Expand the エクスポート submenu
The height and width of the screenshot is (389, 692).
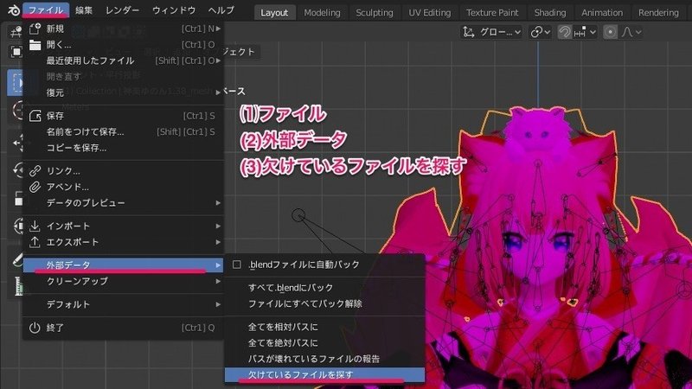click(123, 242)
